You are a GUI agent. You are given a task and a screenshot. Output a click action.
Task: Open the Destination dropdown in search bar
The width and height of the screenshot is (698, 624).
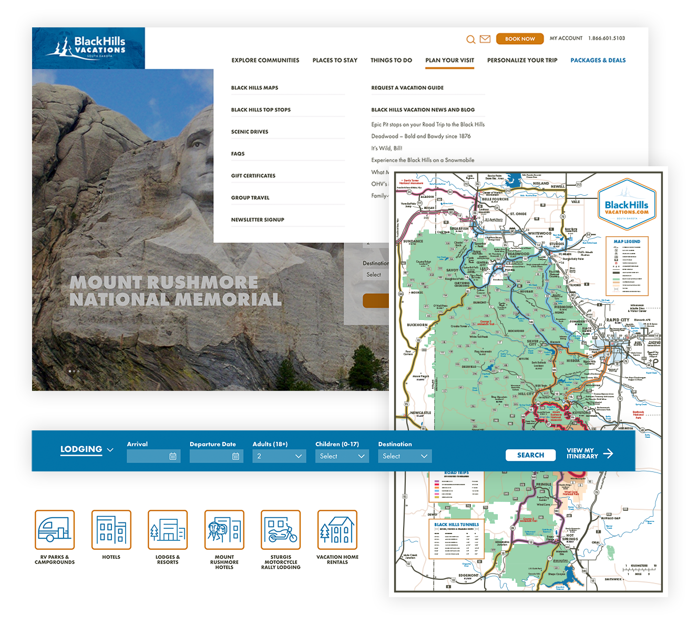405,456
